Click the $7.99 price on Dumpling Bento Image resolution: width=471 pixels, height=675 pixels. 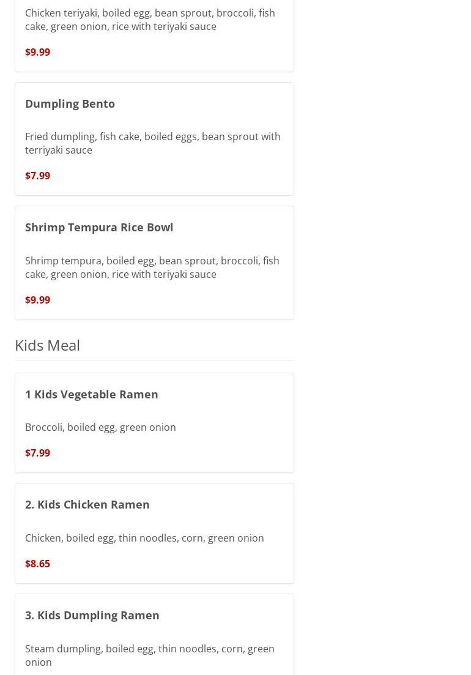pyautogui.click(x=37, y=176)
